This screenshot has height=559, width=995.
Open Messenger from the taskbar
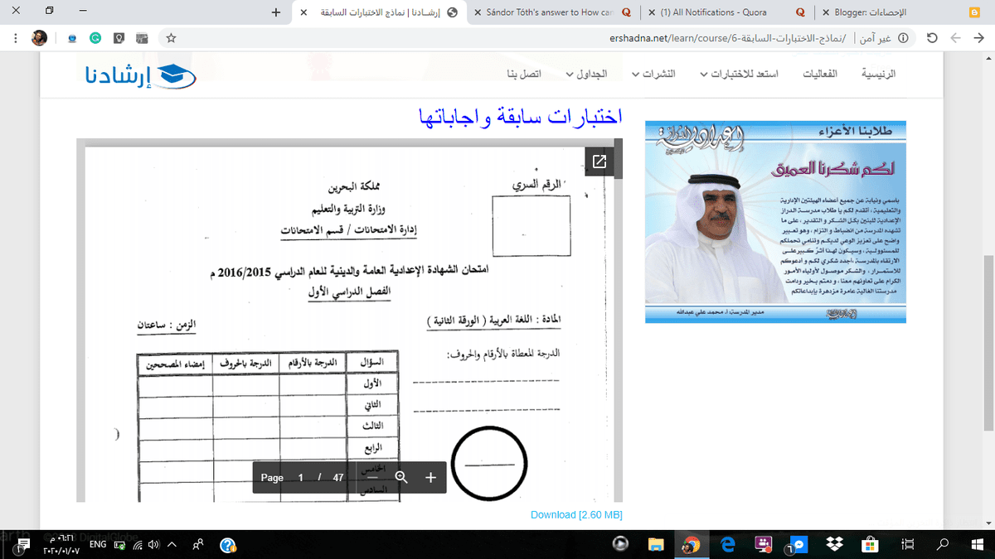[x=798, y=545]
